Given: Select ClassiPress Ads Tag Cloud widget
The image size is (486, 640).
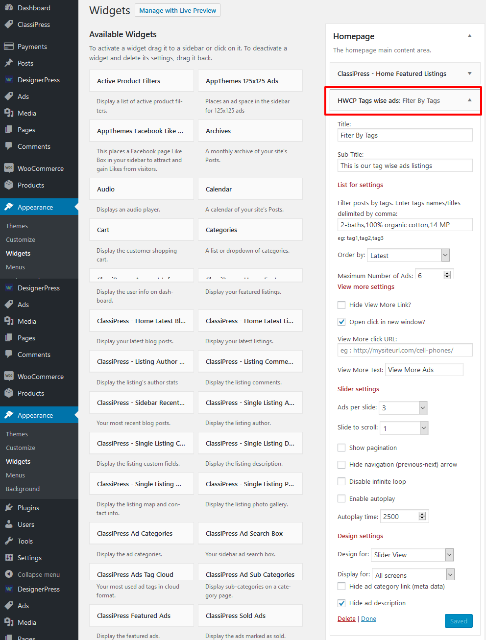Looking at the screenshot, I should 142,573.
